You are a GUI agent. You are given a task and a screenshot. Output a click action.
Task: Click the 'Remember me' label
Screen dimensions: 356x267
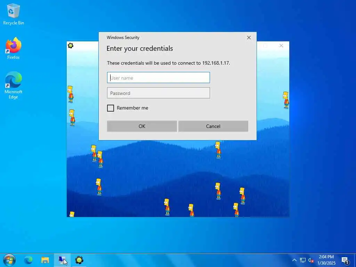coord(132,108)
